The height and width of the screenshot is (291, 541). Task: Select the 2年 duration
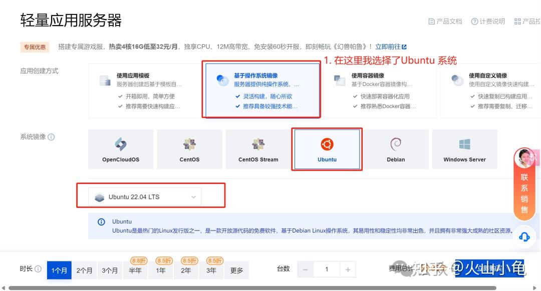coord(186,270)
